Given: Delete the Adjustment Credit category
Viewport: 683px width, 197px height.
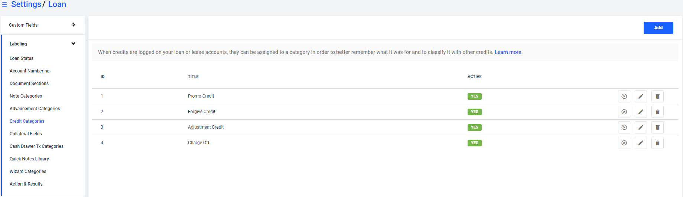Looking at the screenshot, I should pyautogui.click(x=657, y=128).
